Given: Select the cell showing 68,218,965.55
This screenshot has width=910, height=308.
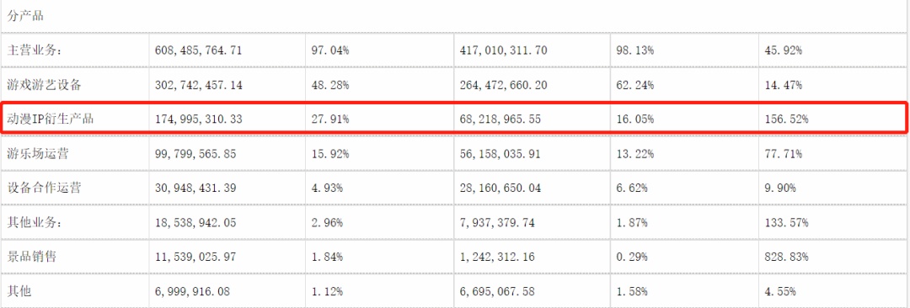Looking at the screenshot, I should (502, 119).
